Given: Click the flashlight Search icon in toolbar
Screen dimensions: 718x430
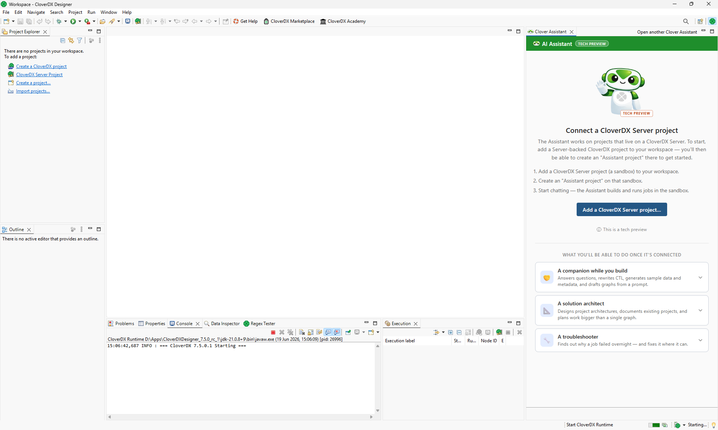Looking at the screenshot, I should 112,21.
